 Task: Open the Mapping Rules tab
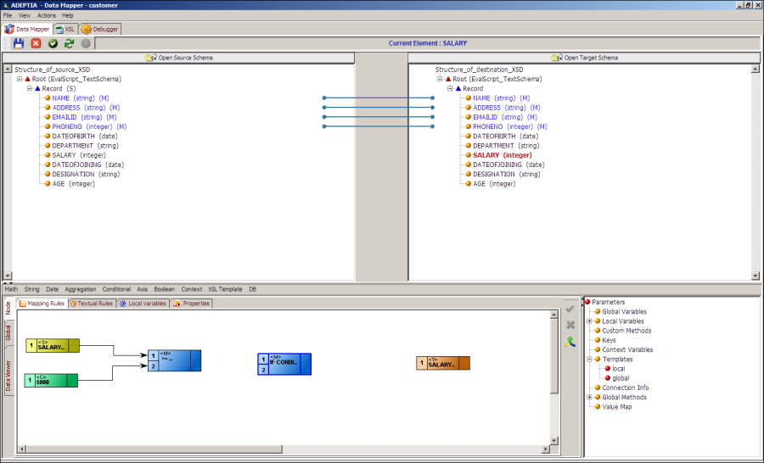coord(42,304)
